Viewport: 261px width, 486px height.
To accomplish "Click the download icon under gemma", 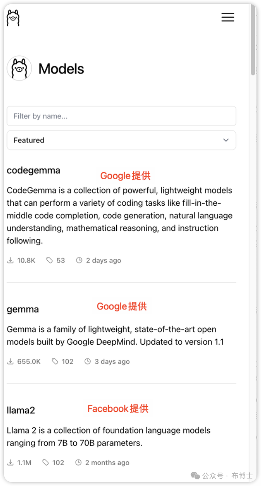I will pyautogui.click(x=10, y=361).
